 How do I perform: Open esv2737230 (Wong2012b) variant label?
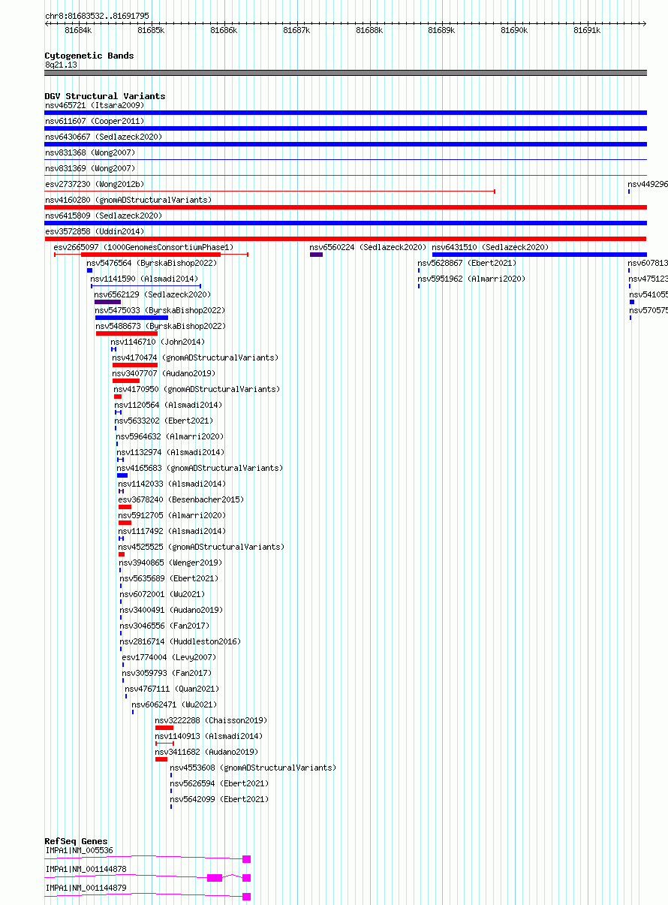tap(95, 184)
